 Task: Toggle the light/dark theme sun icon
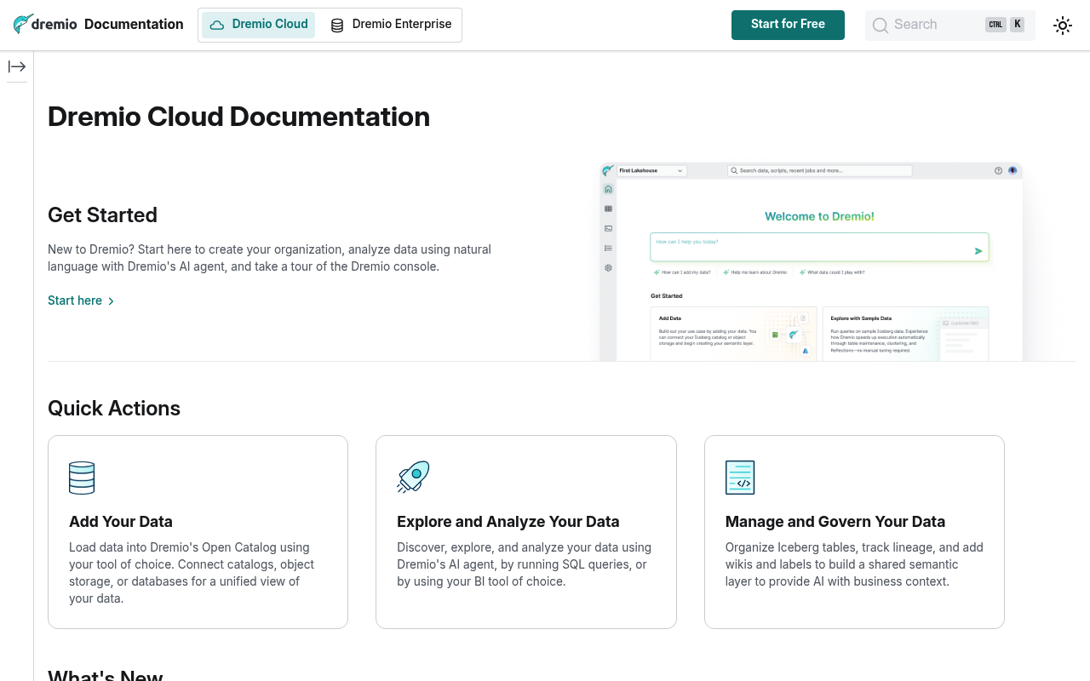click(x=1063, y=26)
